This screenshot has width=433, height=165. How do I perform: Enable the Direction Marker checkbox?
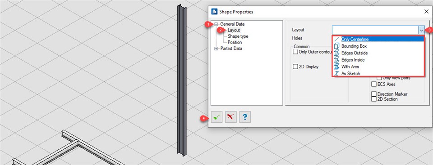[x=374, y=94]
